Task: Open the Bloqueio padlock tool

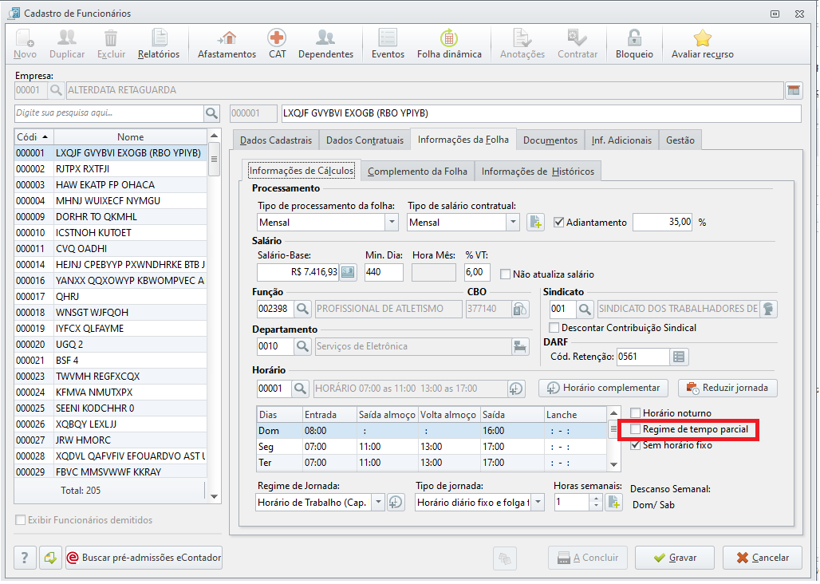Action: (x=634, y=44)
